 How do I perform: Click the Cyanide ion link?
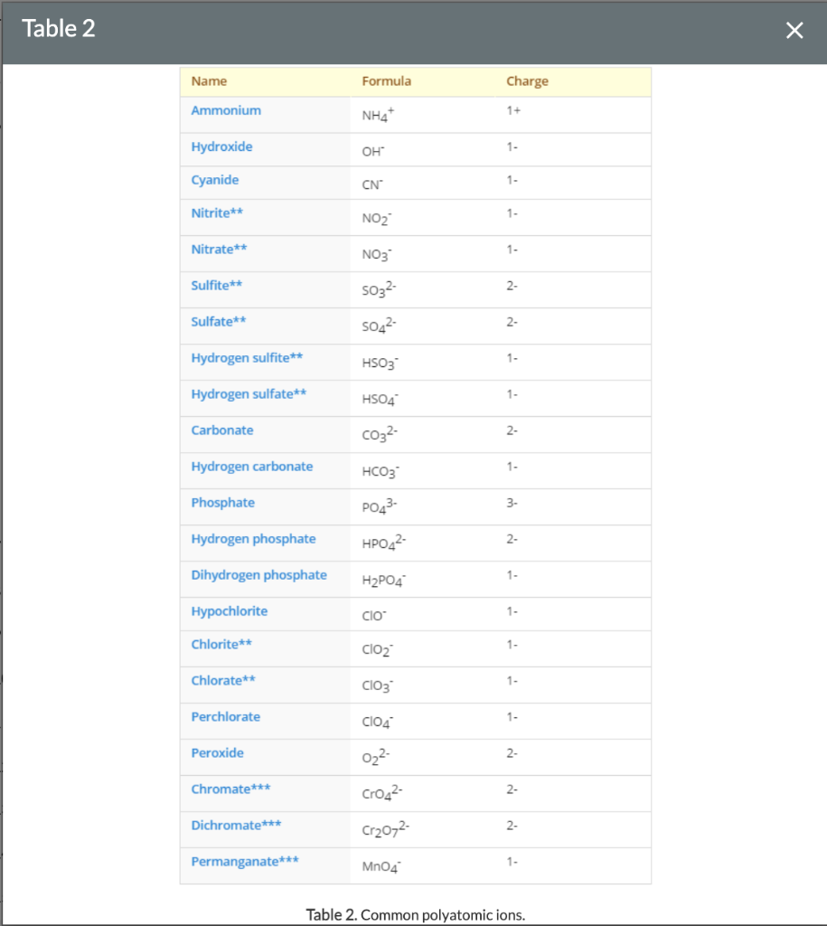click(x=215, y=180)
